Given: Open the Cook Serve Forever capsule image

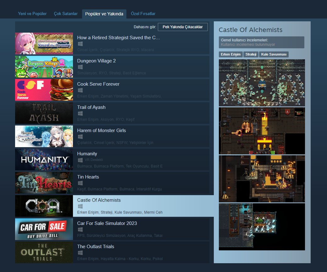Looking at the screenshot, I should [44, 90].
